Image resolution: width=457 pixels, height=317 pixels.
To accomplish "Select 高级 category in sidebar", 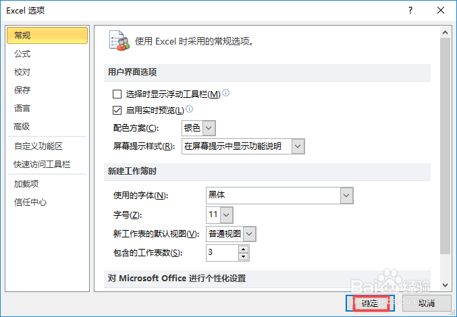I will [x=47, y=127].
